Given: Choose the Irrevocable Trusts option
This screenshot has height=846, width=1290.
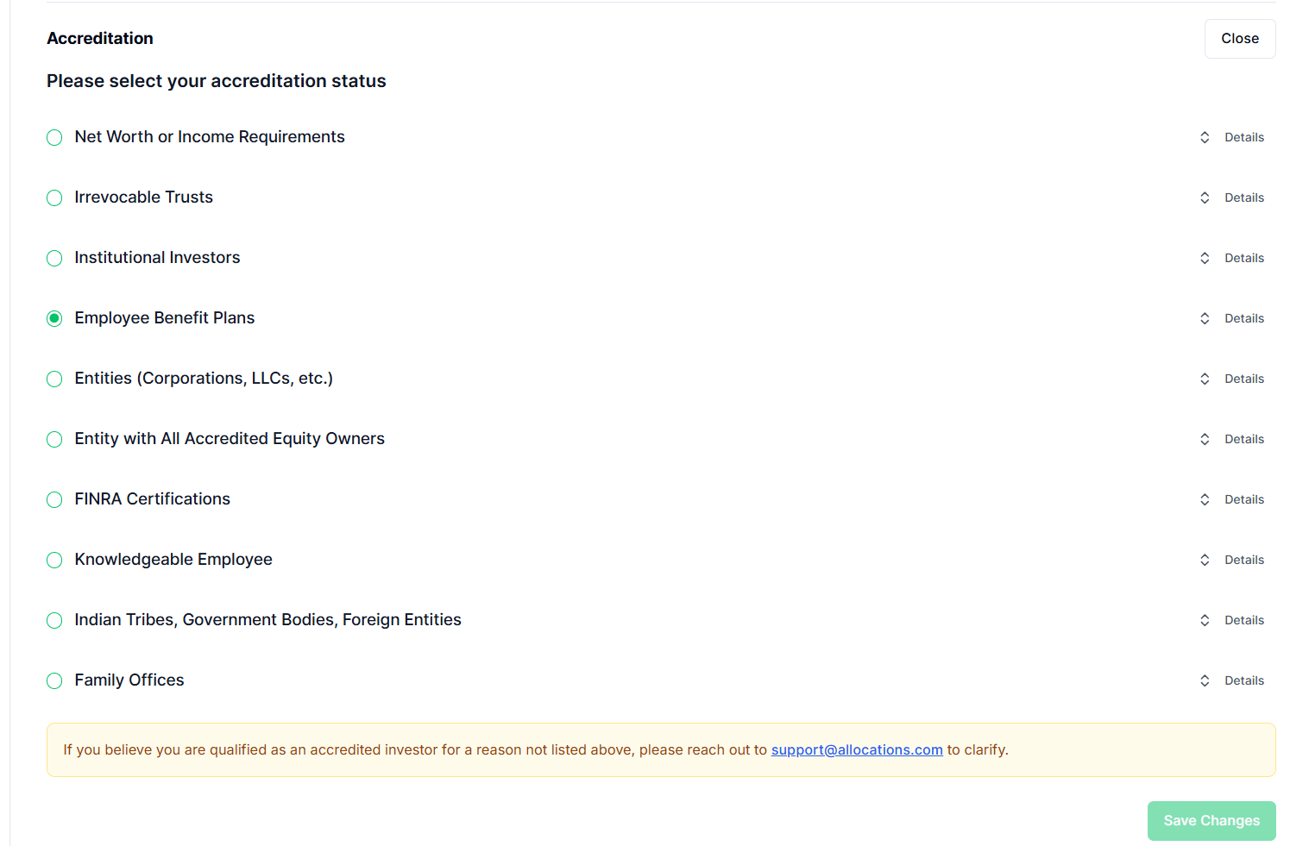Looking at the screenshot, I should [x=54, y=198].
